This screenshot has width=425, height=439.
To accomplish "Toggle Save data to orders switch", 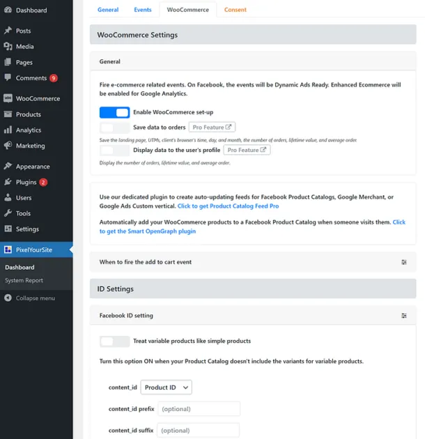I will (114, 128).
